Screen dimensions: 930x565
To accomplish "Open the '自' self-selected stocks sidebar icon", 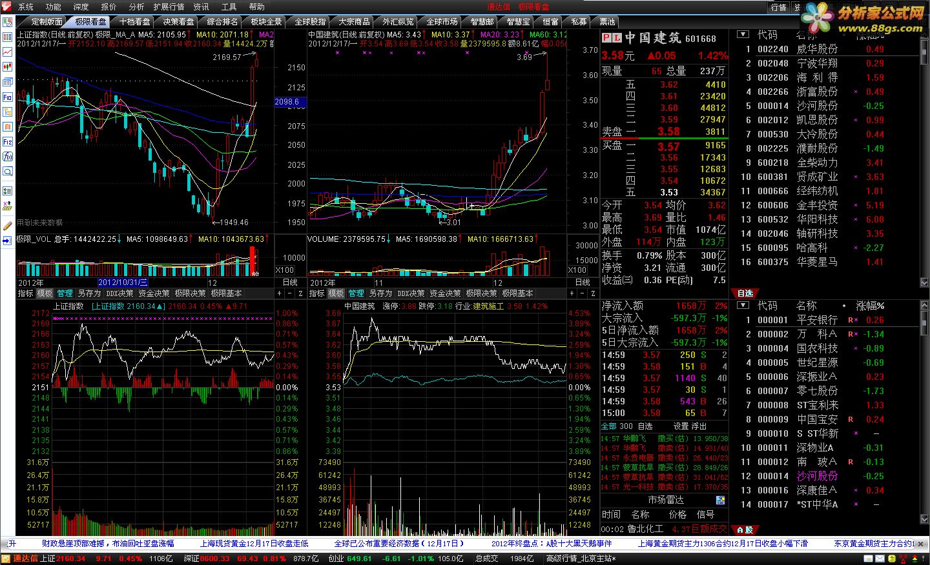I will coord(7,126).
